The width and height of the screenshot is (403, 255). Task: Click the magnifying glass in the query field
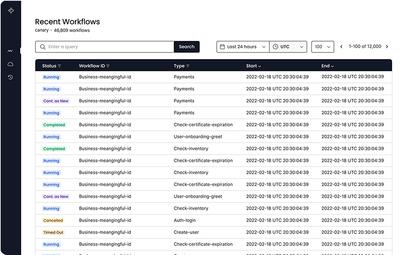point(42,47)
